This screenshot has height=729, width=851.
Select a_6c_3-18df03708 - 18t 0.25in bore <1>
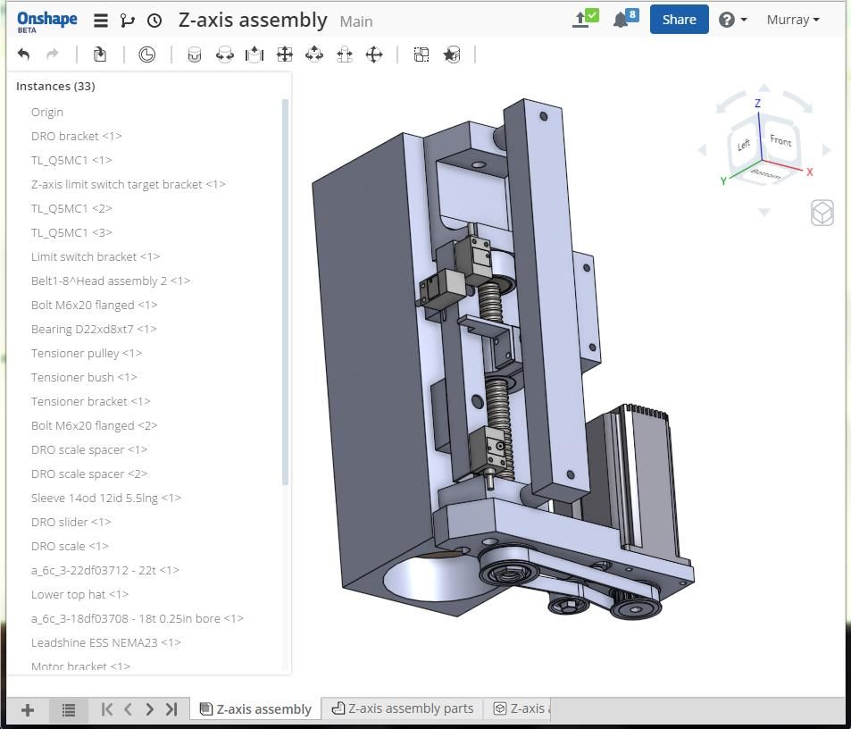[x=138, y=619]
